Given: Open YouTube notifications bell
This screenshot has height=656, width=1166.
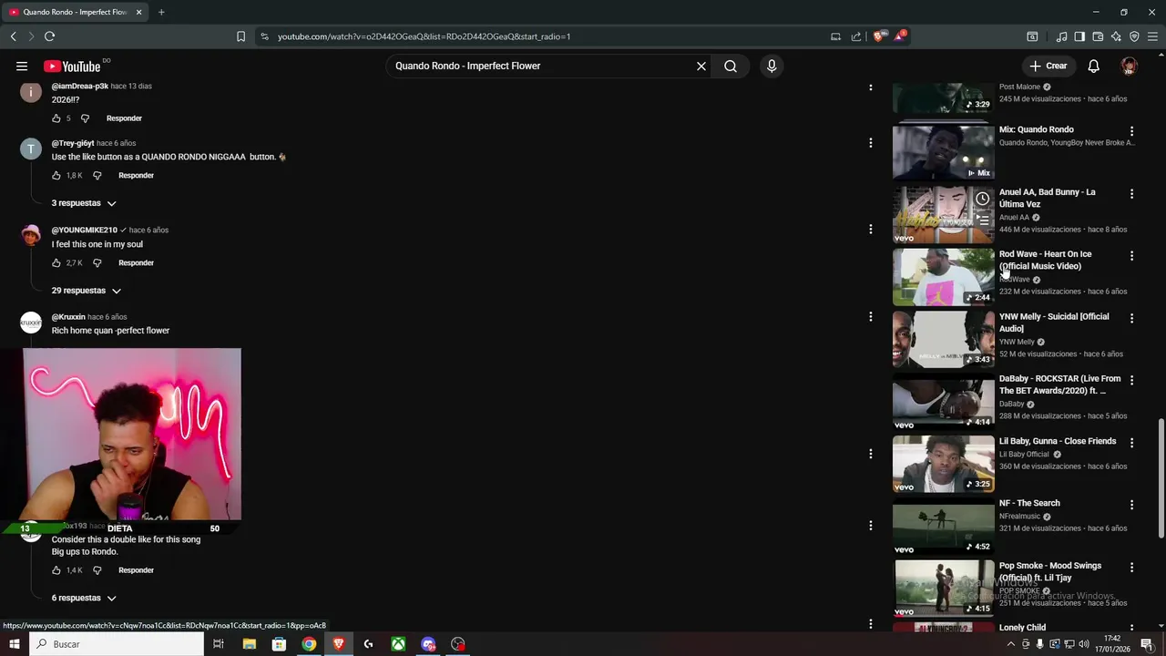Looking at the screenshot, I should click(x=1093, y=66).
